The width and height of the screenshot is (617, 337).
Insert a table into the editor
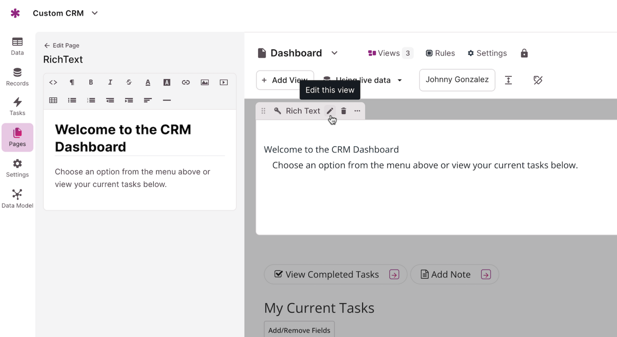click(53, 100)
